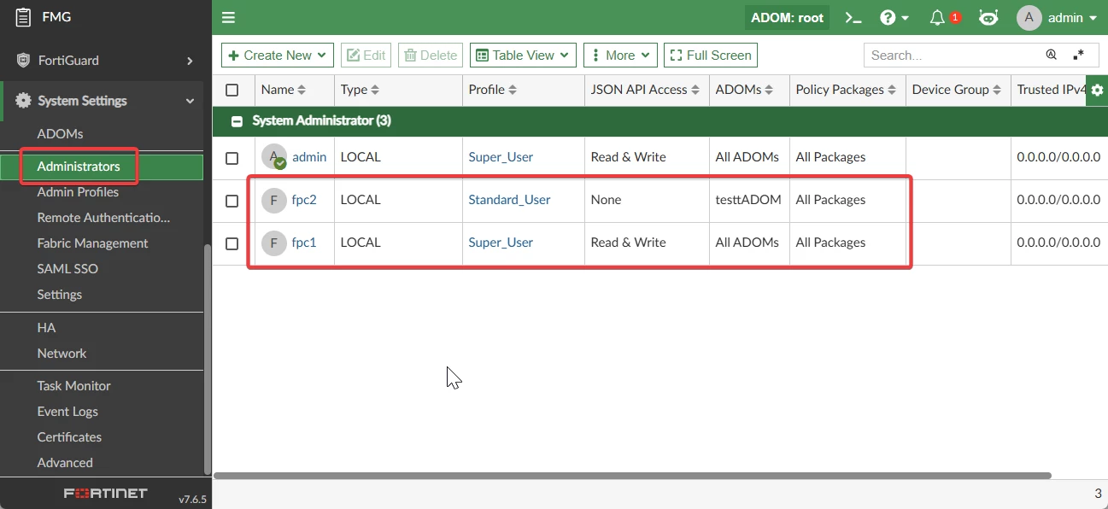Viewport: 1108px width, 509px height.
Task: Open the Create New dropdown
Action: [278, 55]
